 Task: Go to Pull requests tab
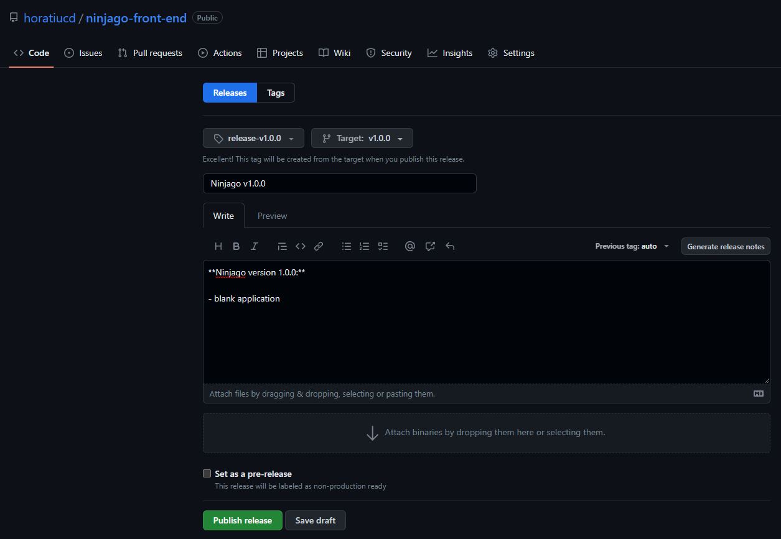tap(150, 53)
